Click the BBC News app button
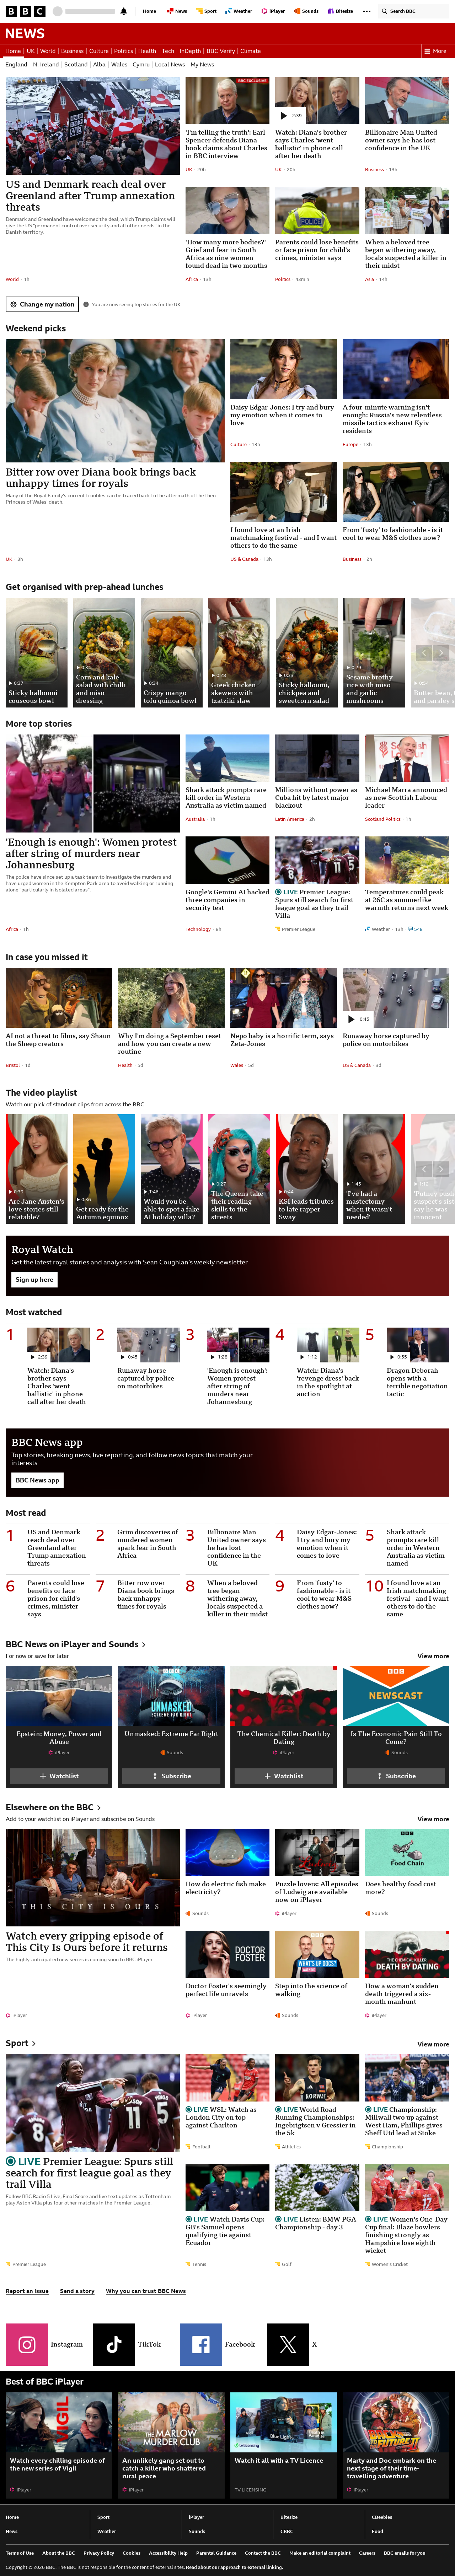This screenshot has height=2576, width=455. pos(37,1480)
